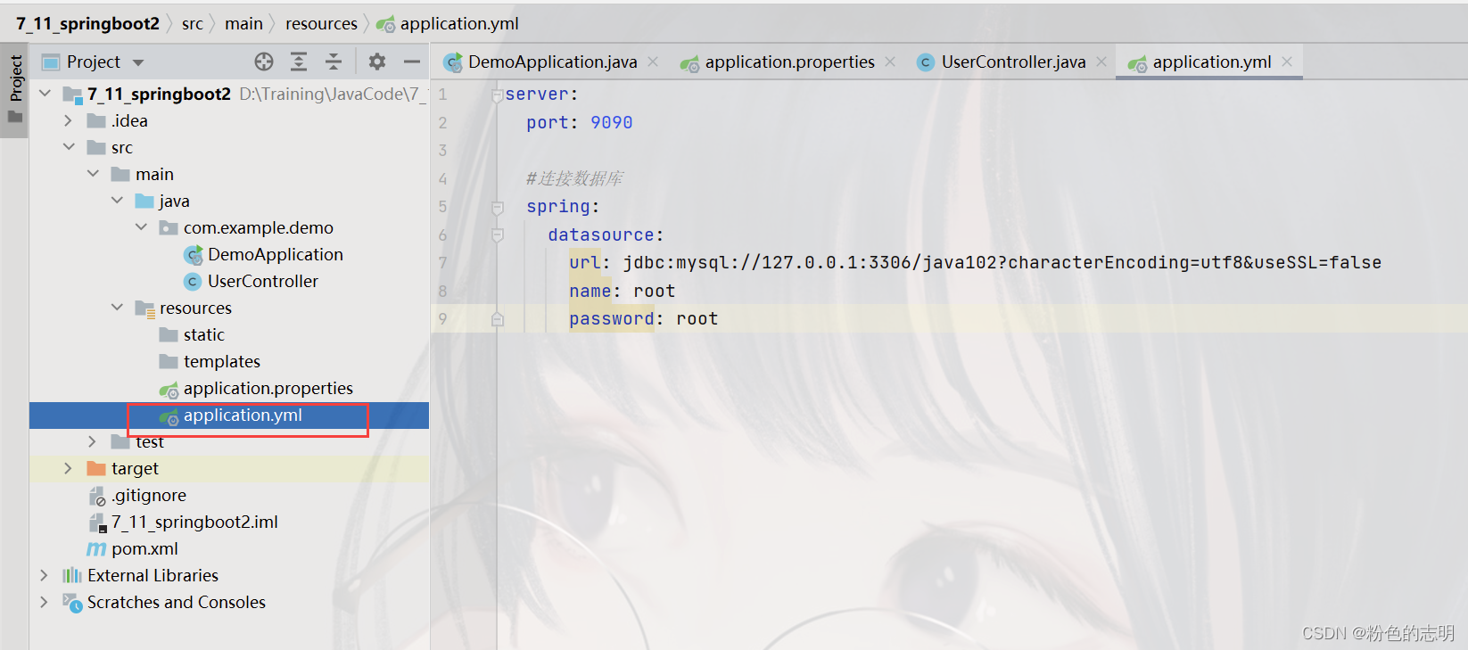Fold the server block at line 1
Screen dimensions: 1468x650
point(498,94)
